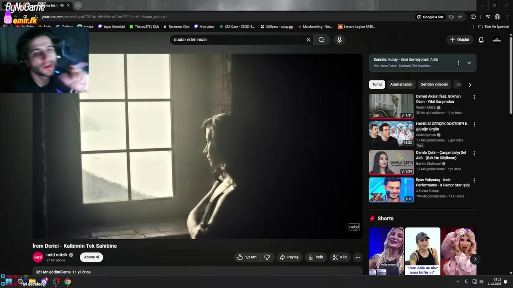Show more filter chips with right arrow
The height and width of the screenshot is (288, 513).
[x=470, y=85]
